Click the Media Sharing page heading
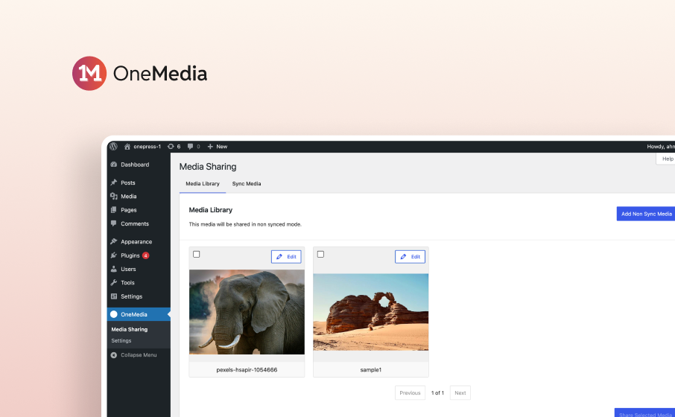 [208, 167]
